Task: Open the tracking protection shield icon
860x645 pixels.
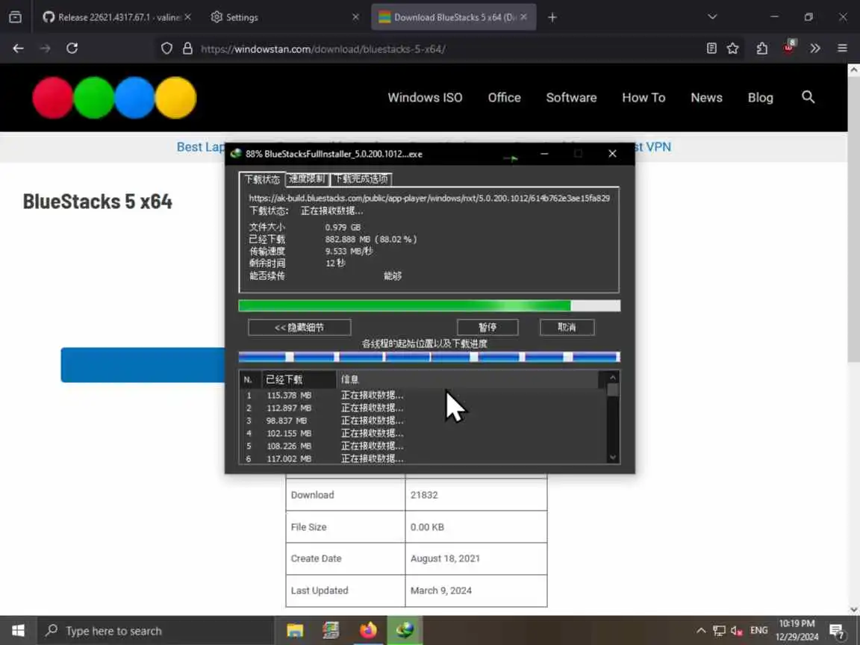Action: pyautogui.click(x=166, y=49)
